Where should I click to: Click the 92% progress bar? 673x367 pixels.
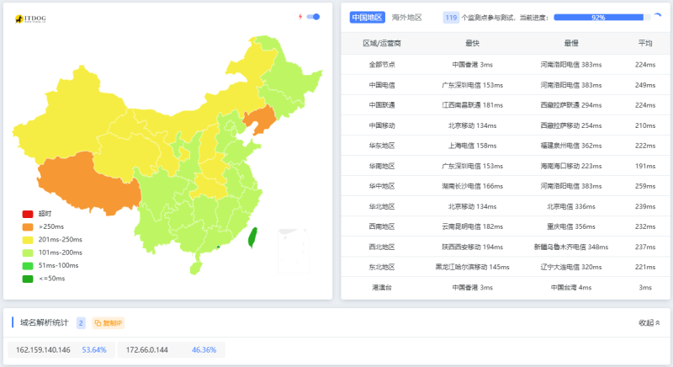click(x=601, y=17)
